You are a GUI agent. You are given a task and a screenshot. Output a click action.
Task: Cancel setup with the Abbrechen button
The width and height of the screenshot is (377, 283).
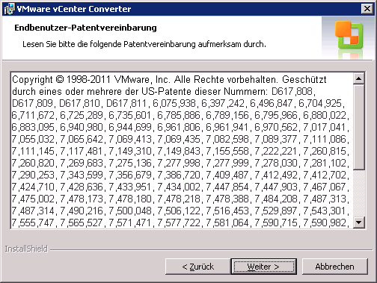pyautogui.click(x=334, y=267)
